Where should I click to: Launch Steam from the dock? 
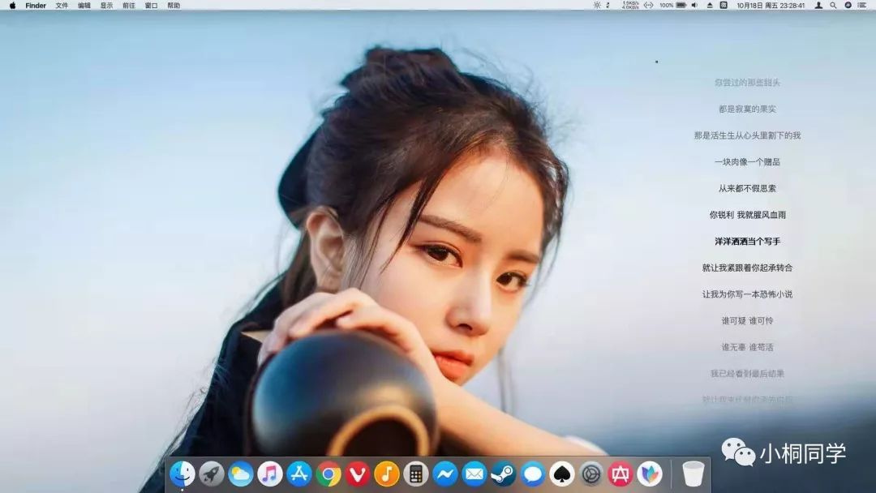pyautogui.click(x=504, y=474)
